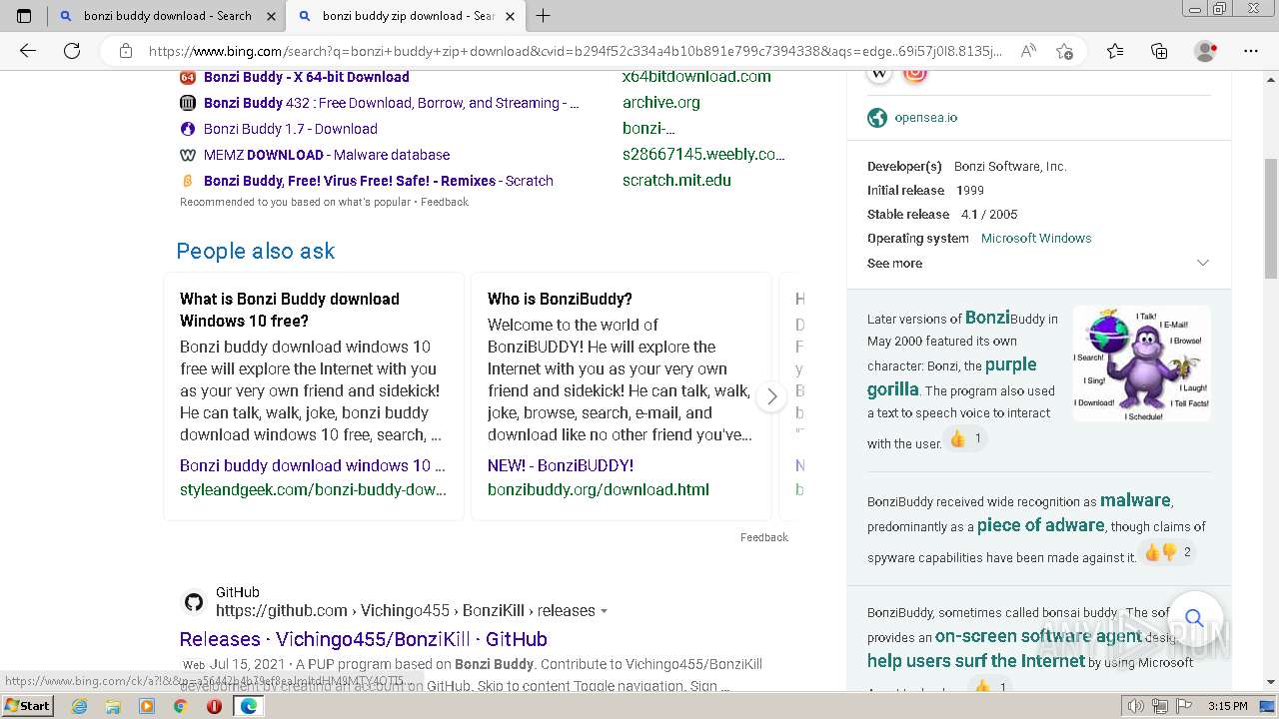Expand the See more details section
Screen dimensions: 1279x719
tap(1039, 263)
